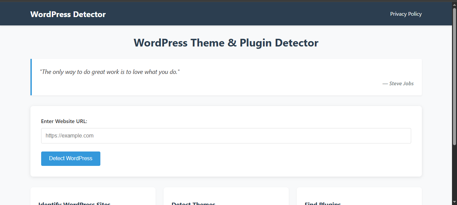
Task: Click the WordPress Detector site logo
Action: (x=68, y=14)
